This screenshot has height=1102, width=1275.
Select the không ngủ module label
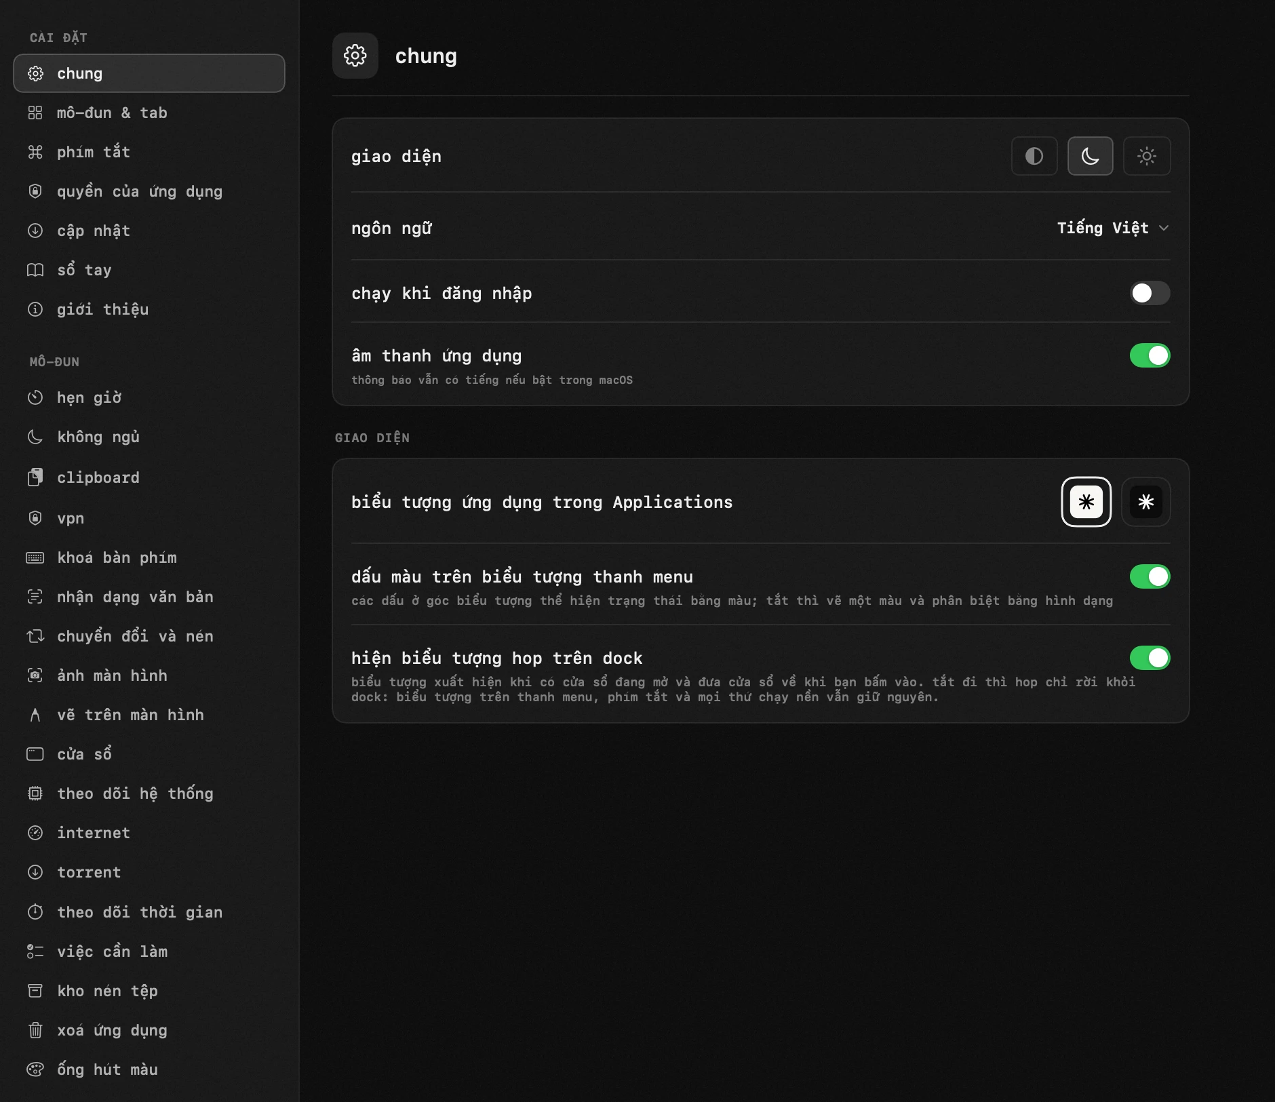point(98,437)
